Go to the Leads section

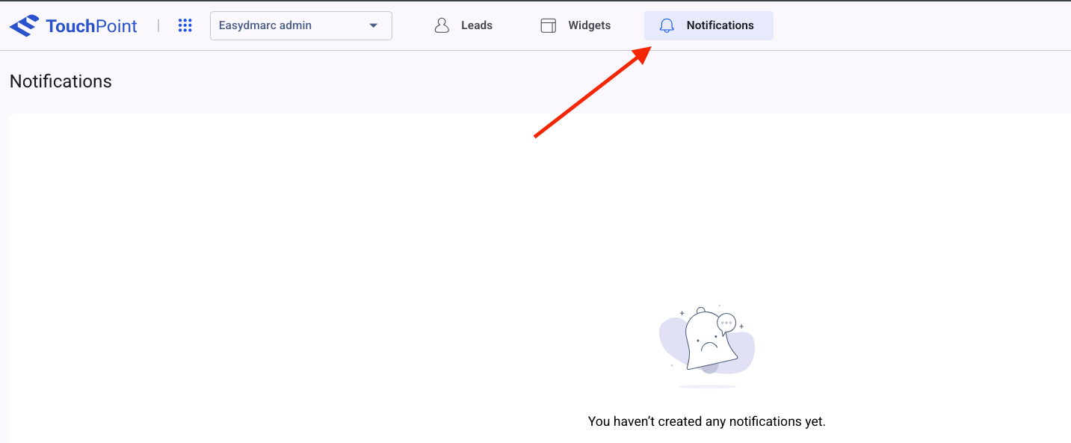[476, 25]
